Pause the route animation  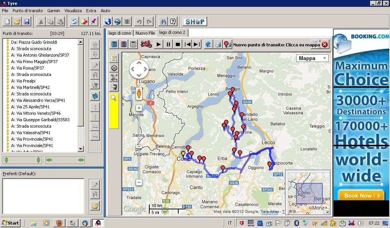(168, 44)
